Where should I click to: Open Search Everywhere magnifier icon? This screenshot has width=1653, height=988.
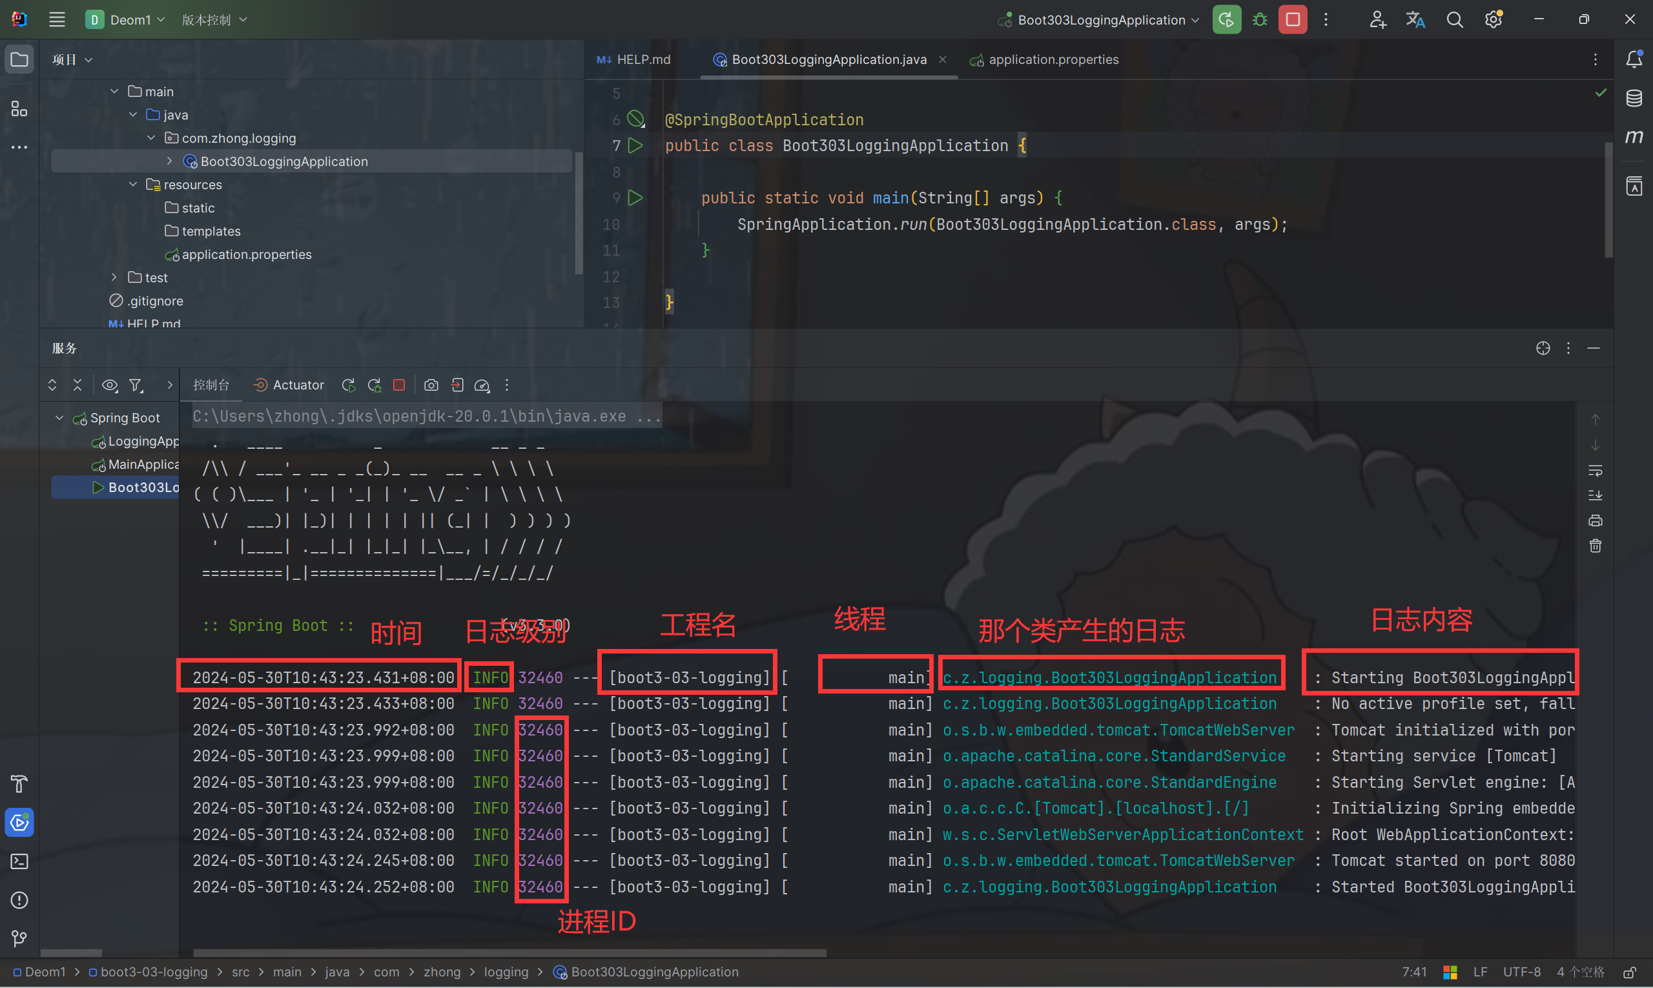[1455, 19]
